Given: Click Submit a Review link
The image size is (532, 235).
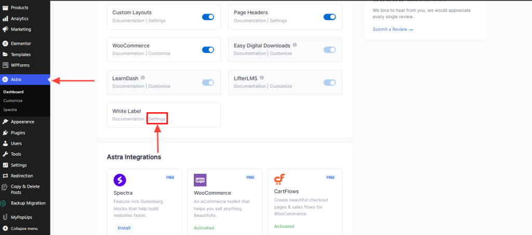Looking at the screenshot, I should 393,30.
